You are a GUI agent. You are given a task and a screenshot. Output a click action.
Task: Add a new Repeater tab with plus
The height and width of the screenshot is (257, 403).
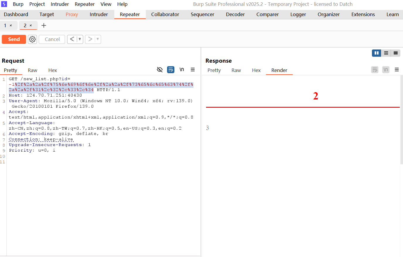[44, 25]
